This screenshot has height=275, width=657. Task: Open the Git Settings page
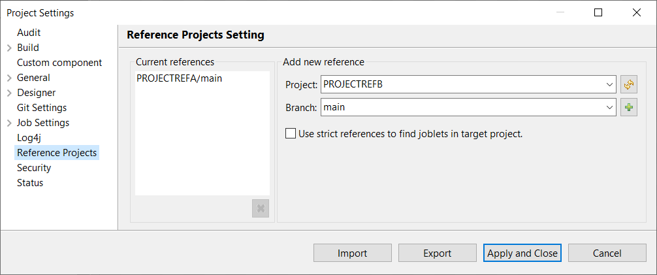[x=42, y=108]
